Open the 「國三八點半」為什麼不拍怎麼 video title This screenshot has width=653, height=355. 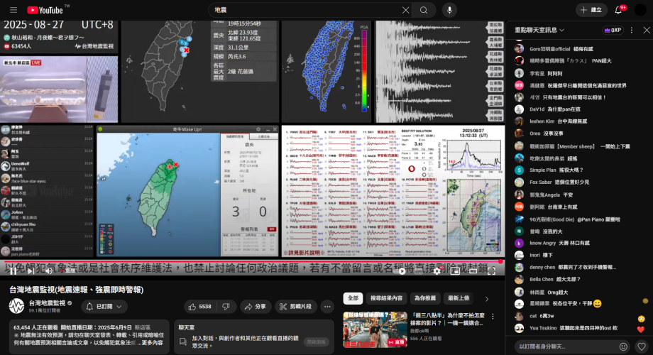point(448,319)
